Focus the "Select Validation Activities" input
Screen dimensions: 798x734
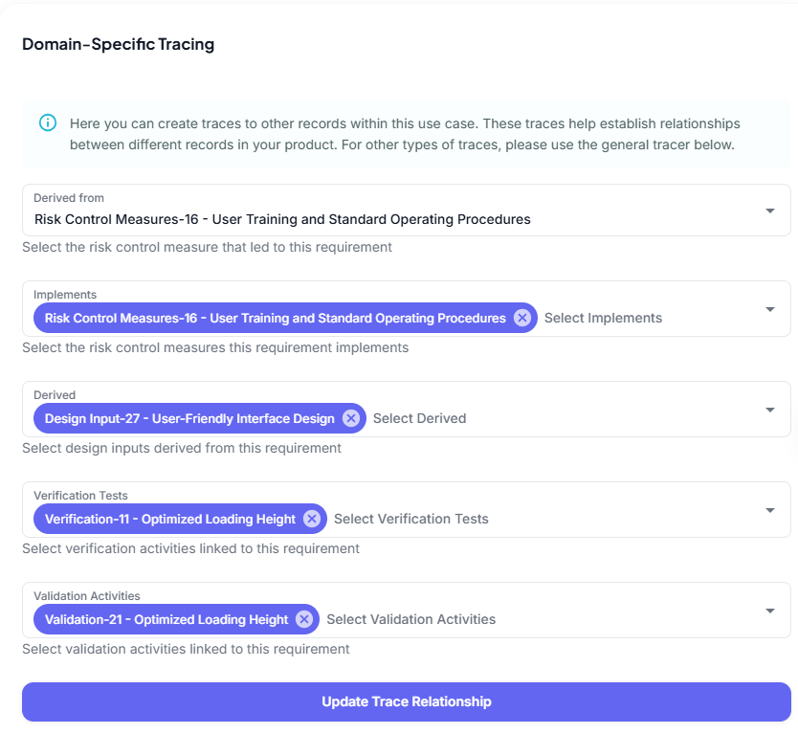(411, 619)
